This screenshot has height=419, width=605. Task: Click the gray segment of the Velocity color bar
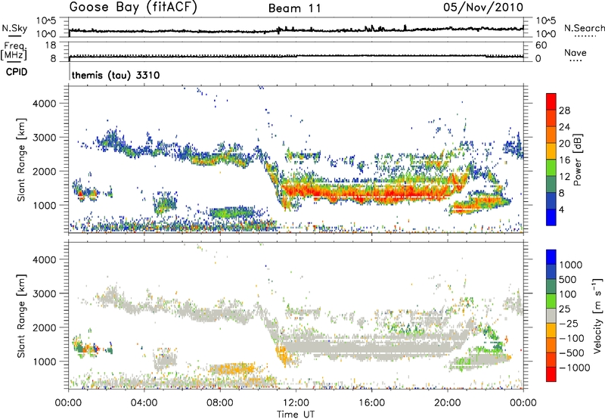point(551,316)
